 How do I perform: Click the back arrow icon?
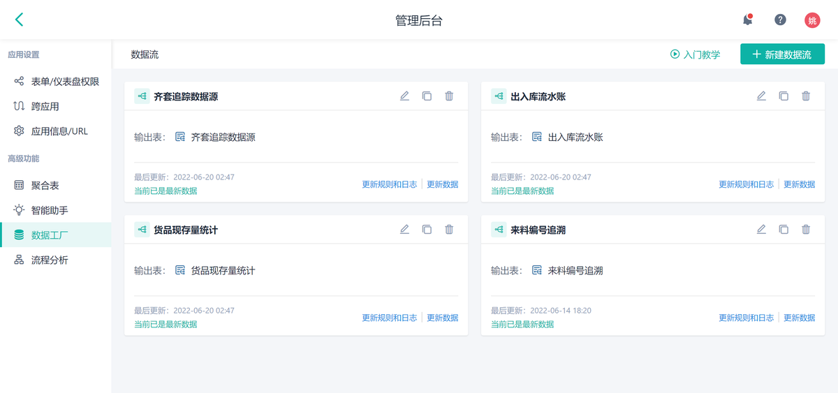(19, 20)
